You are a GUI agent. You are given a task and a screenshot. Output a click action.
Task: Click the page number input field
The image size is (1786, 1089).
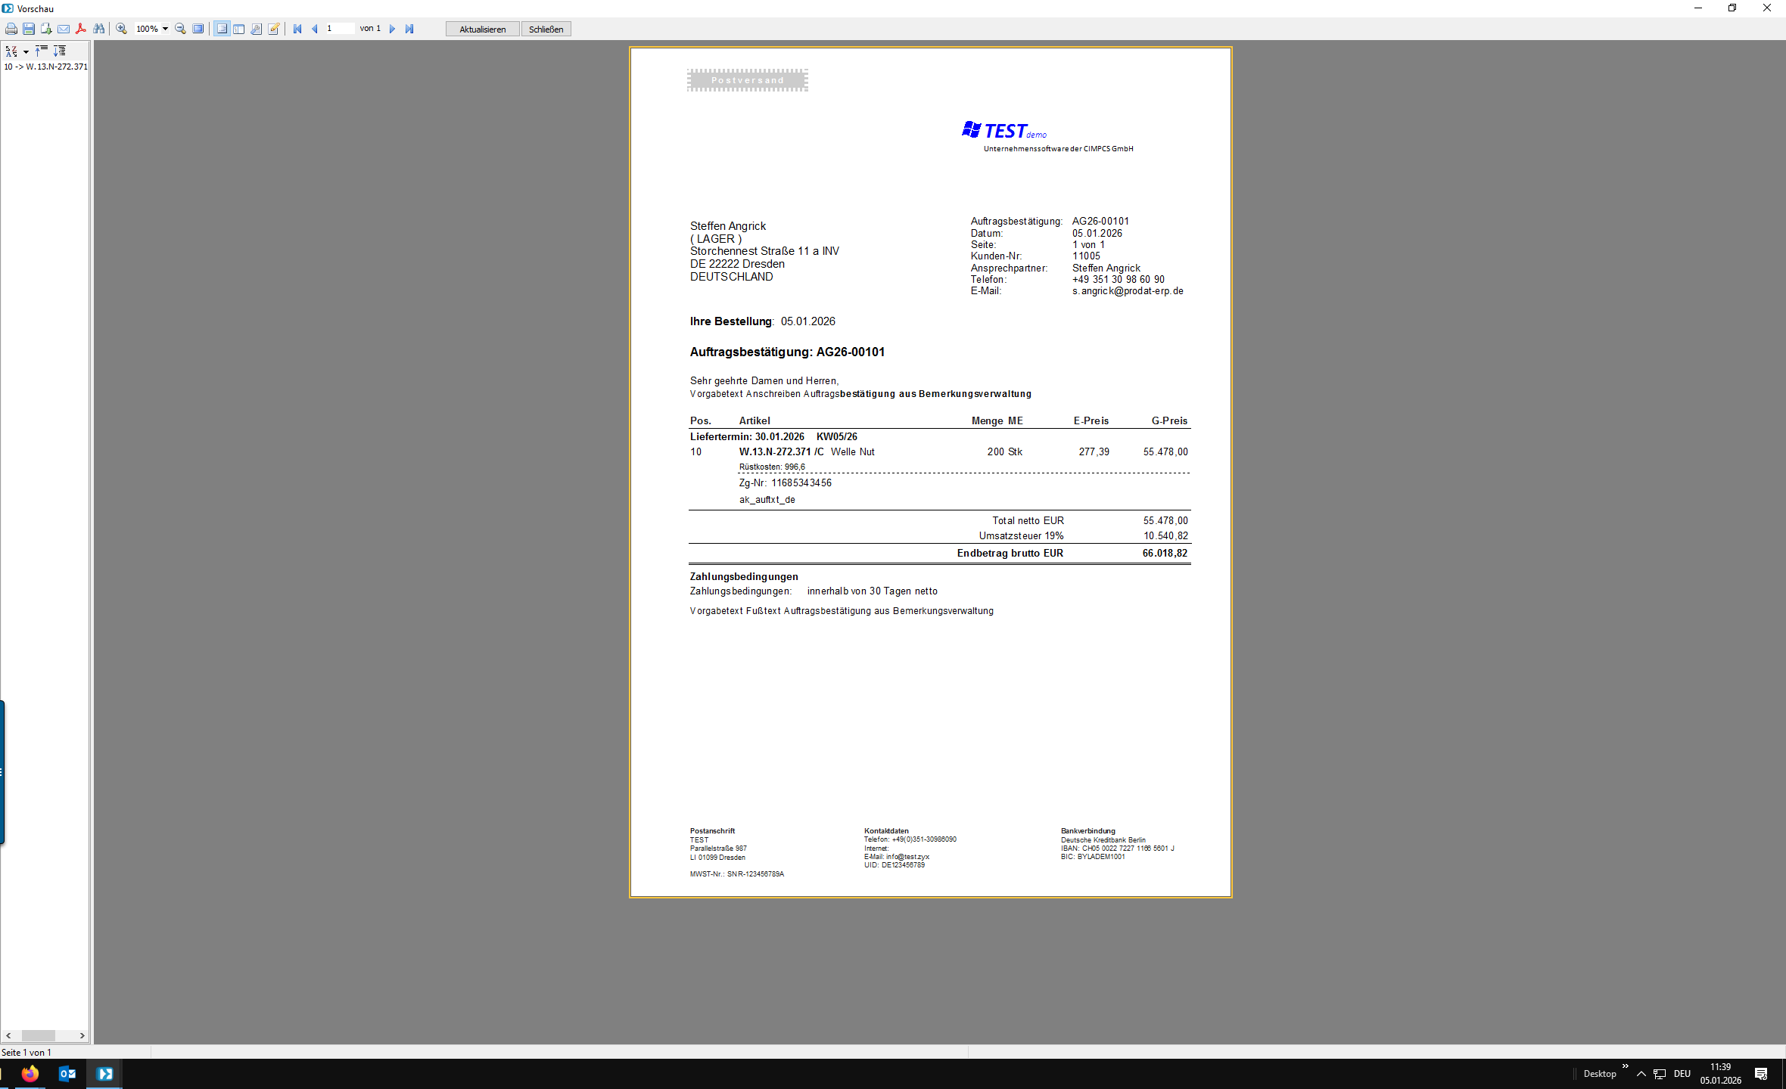[x=339, y=29]
